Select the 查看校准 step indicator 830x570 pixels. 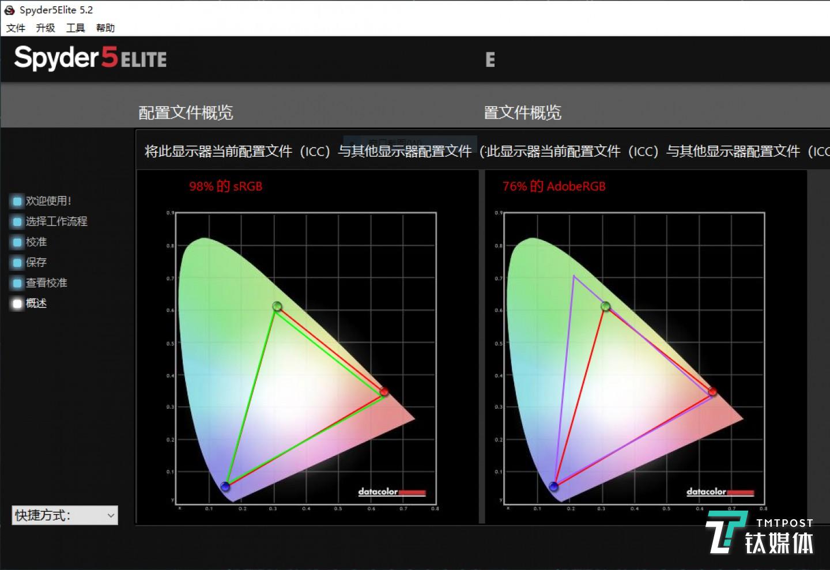coord(17,283)
